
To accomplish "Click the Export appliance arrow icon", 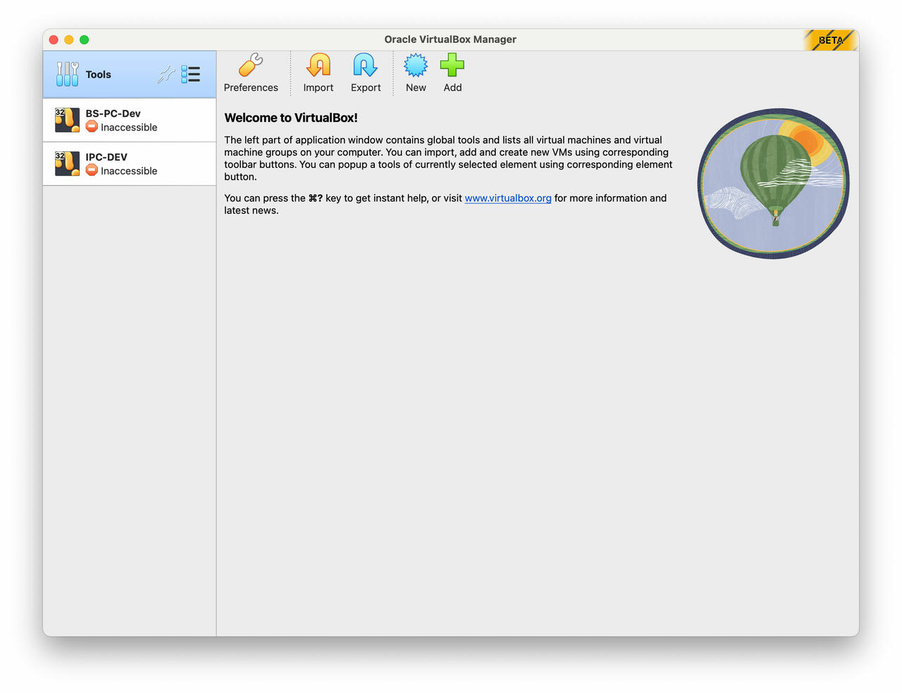I will 365,65.
